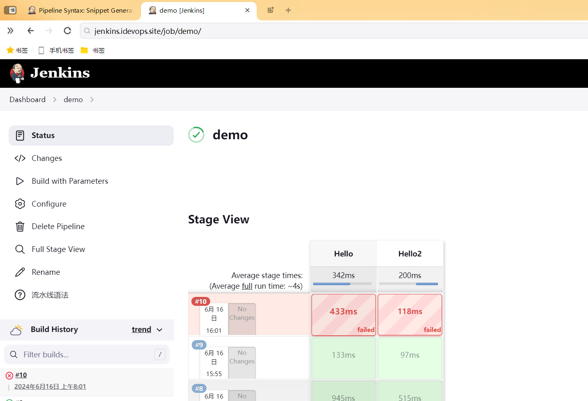This screenshot has height=401, width=588.
Task: Click the Stage View heading
Action: coord(219,220)
